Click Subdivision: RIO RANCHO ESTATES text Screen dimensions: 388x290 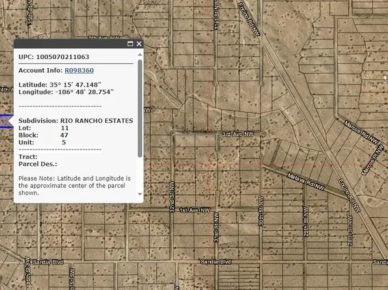(76, 121)
